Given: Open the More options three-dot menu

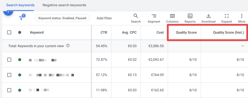Looking at the screenshot, I should (242, 16).
